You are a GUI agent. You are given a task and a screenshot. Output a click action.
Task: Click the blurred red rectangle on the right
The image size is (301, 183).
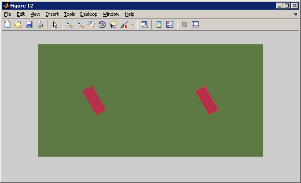click(x=207, y=100)
